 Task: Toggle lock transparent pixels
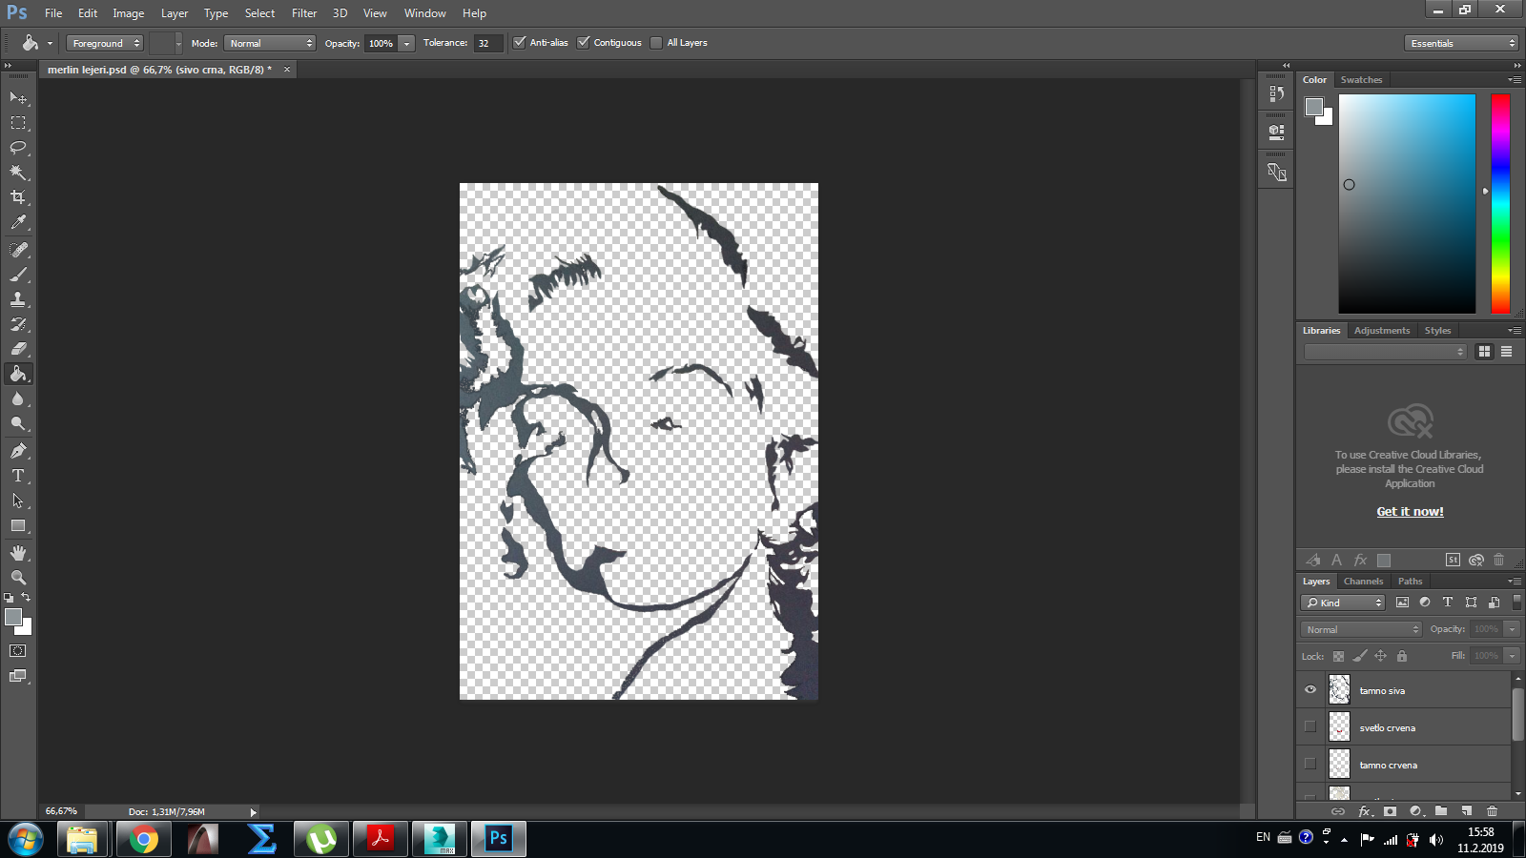(x=1338, y=656)
